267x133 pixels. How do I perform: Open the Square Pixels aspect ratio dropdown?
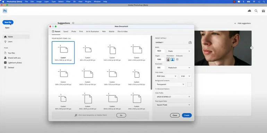pos(173,105)
